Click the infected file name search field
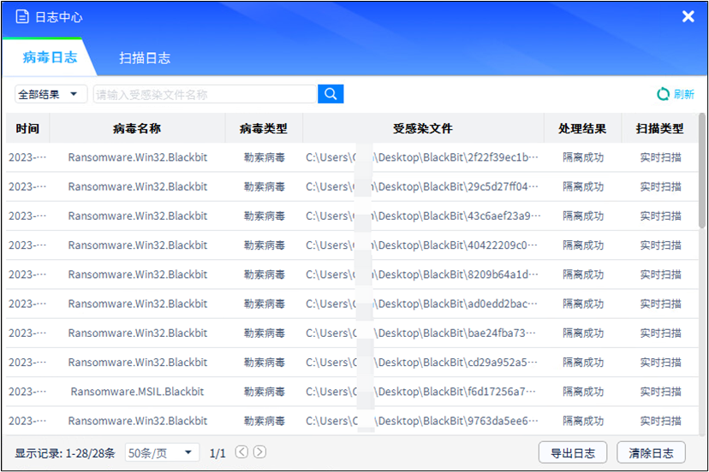The image size is (709, 472). tap(205, 94)
